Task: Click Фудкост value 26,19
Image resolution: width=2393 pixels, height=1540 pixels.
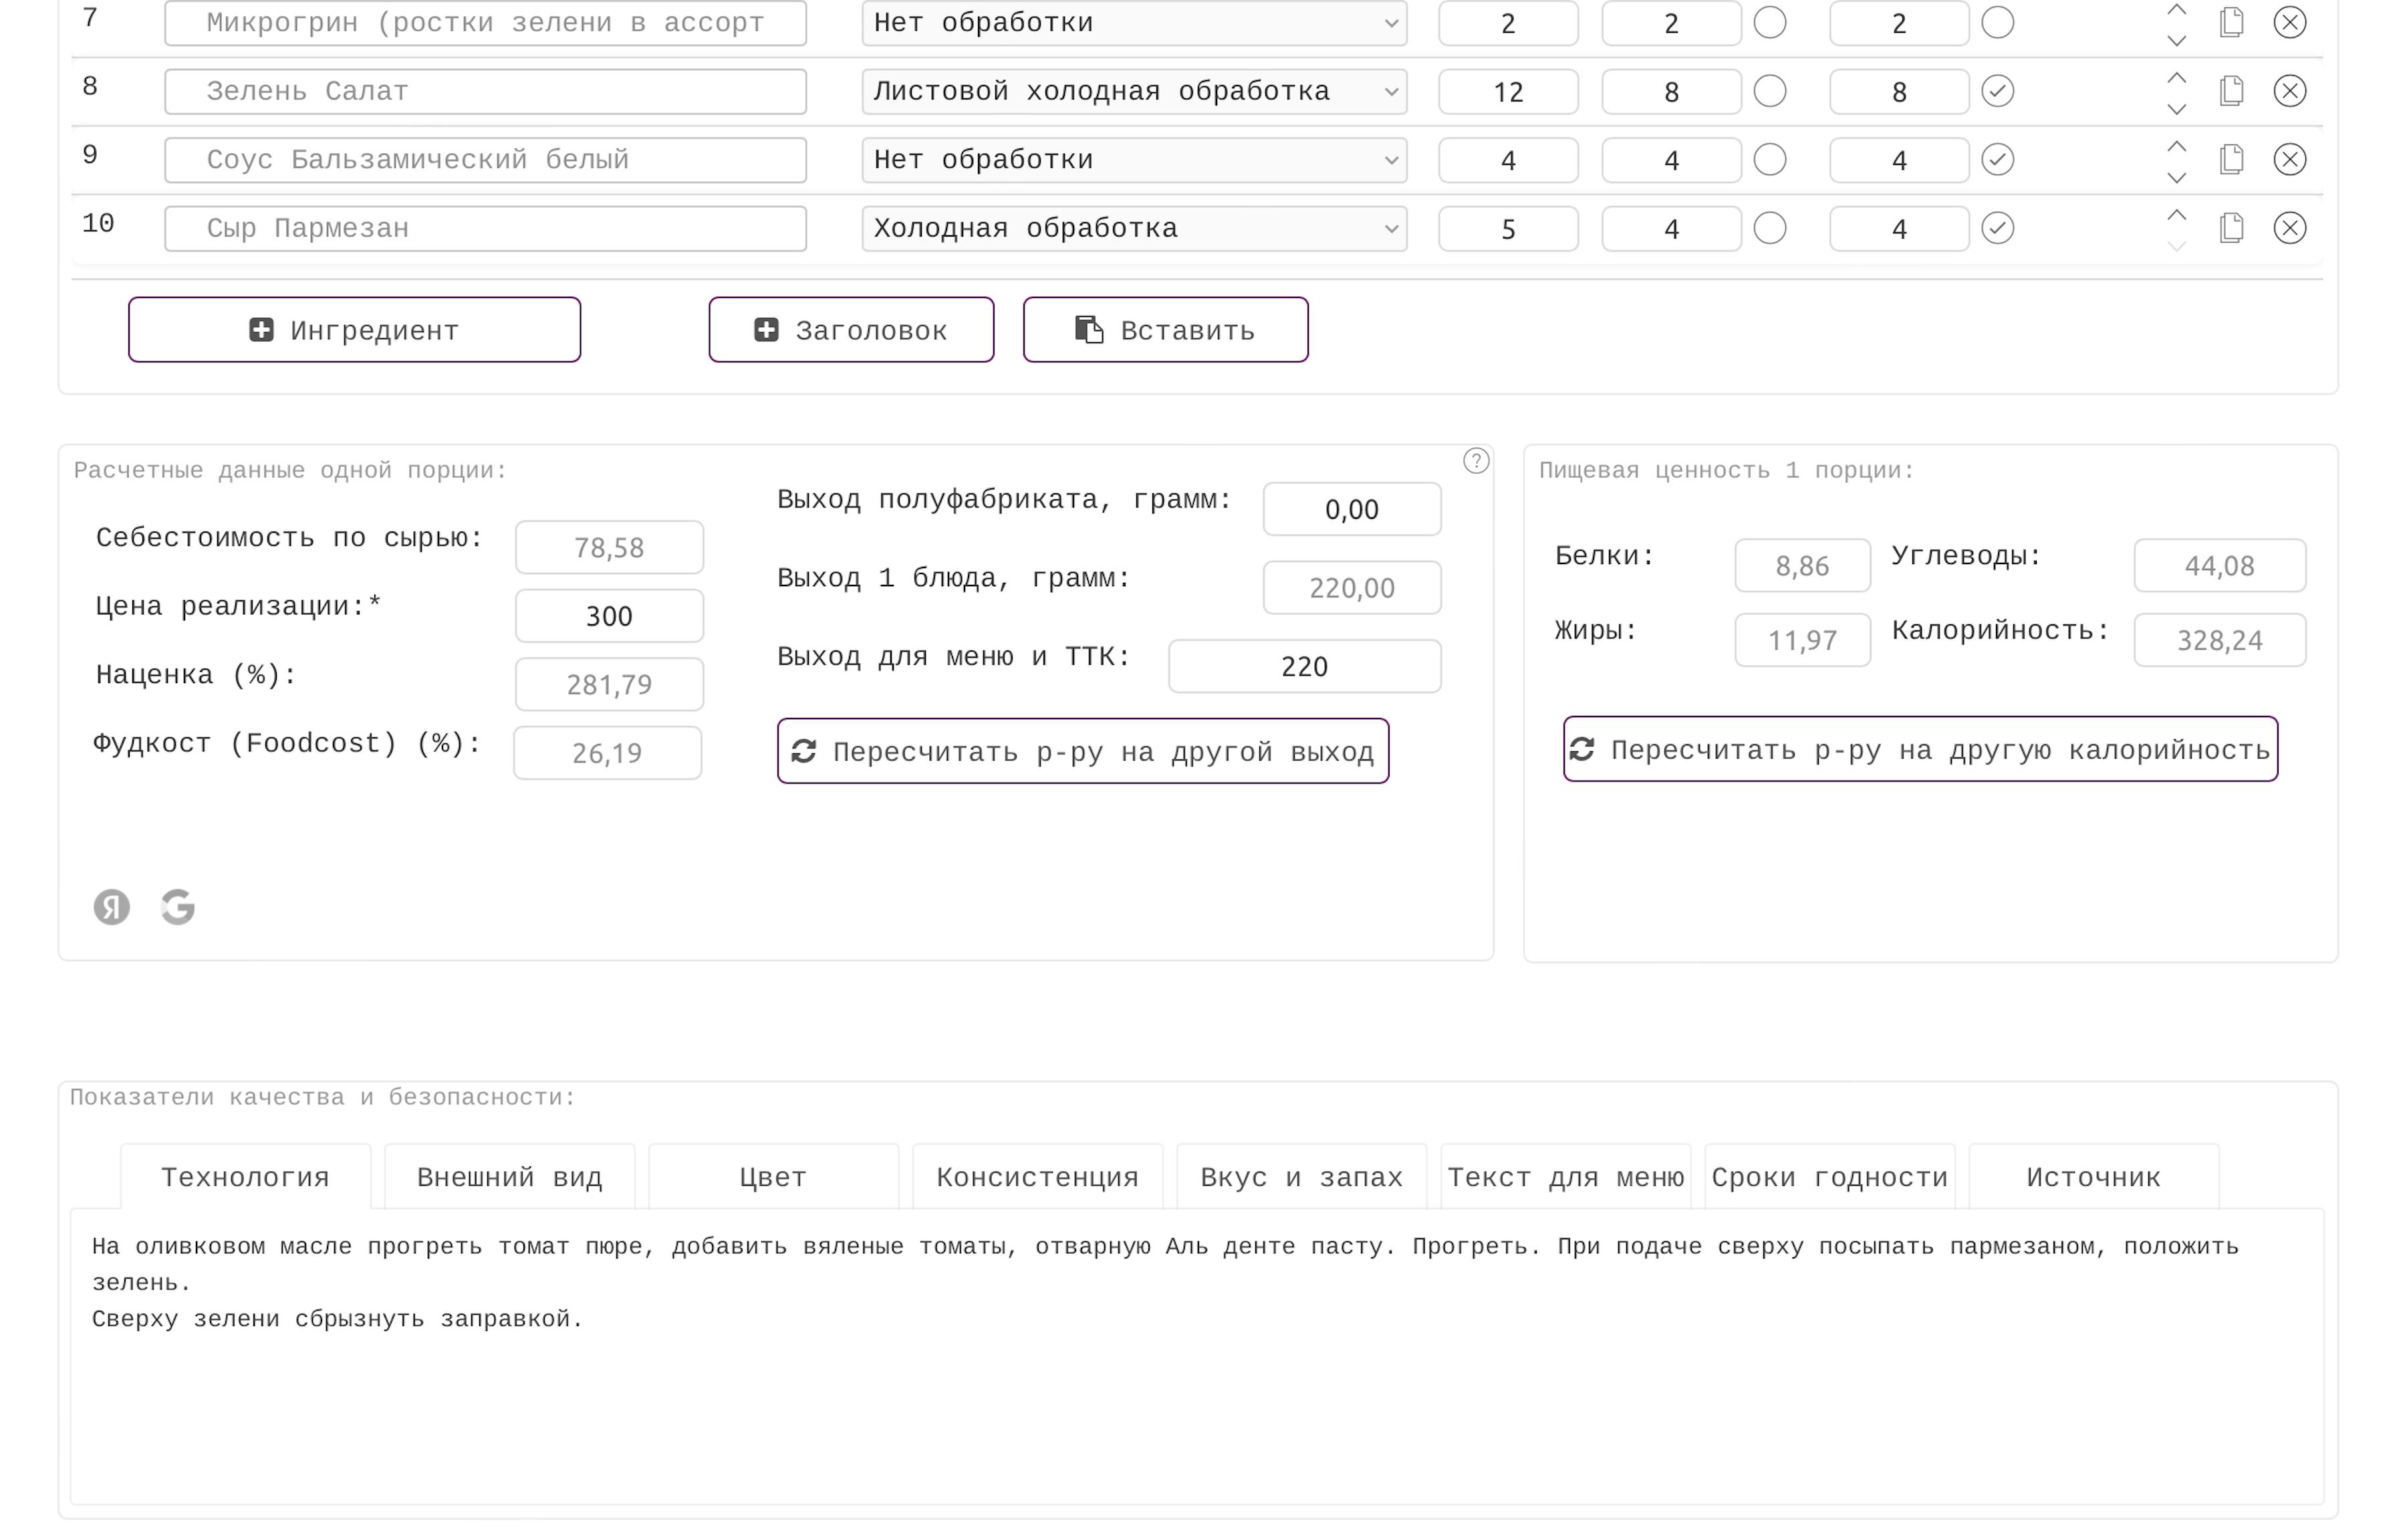Action: 607,753
